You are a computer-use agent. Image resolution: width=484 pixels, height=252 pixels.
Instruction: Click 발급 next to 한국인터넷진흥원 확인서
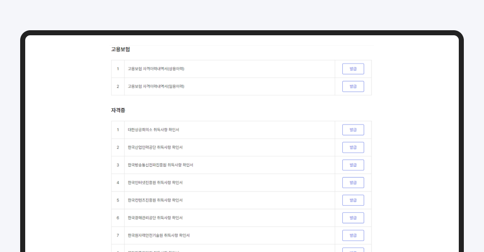click(353, 183)
